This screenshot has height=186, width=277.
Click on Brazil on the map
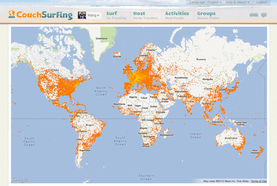(90, 125)
